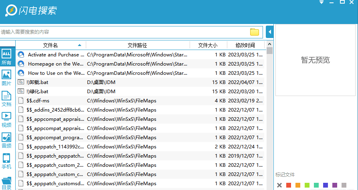The width and height of the screenshot is (358, 190).
Task: Sort list by 修改时间 column
Action: (245, 45)
